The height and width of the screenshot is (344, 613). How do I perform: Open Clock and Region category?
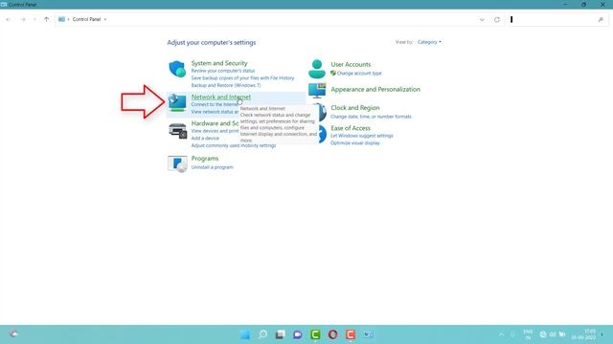[x=355, y=108]
